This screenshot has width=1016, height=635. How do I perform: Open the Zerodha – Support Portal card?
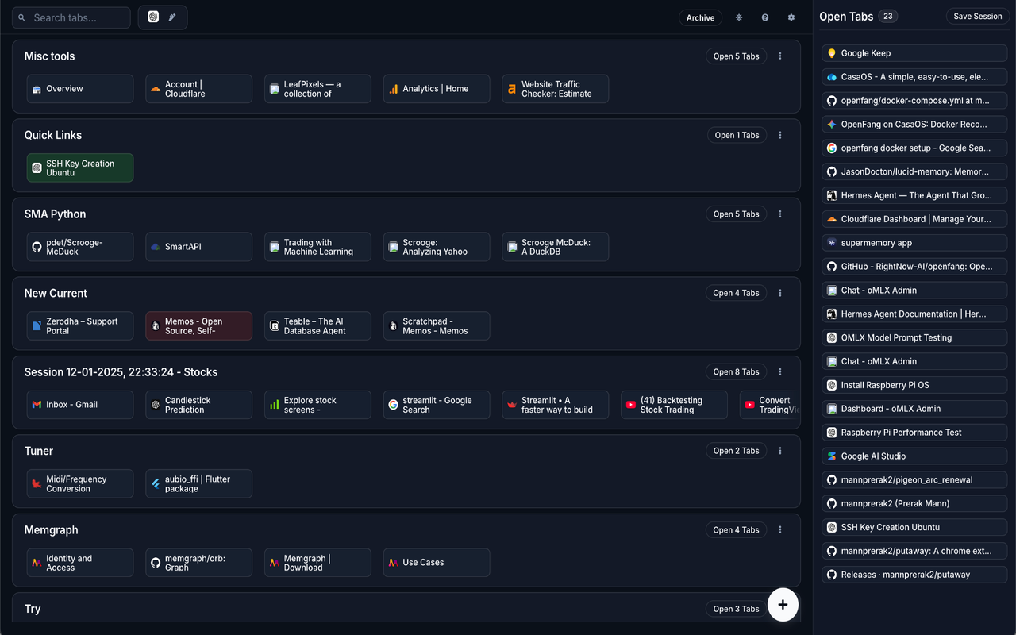[80, 326]
